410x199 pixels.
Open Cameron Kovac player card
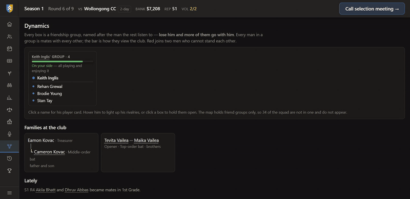coord(49,152)
